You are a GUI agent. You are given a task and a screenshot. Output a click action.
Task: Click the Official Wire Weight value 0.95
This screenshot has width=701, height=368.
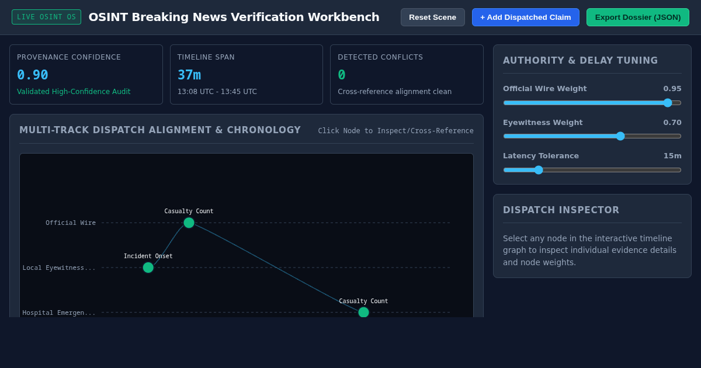pyautogui.click(x=672, y=89)
